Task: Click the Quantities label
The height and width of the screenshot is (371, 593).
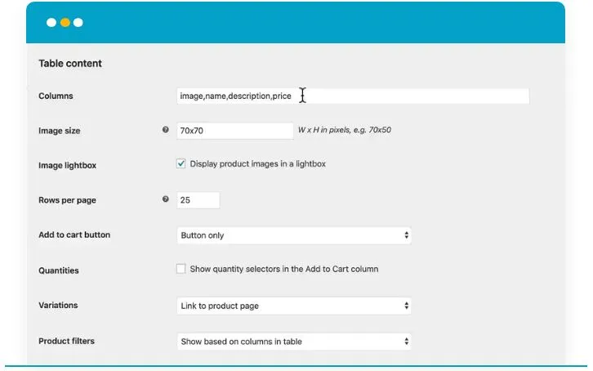Action: 59,270
